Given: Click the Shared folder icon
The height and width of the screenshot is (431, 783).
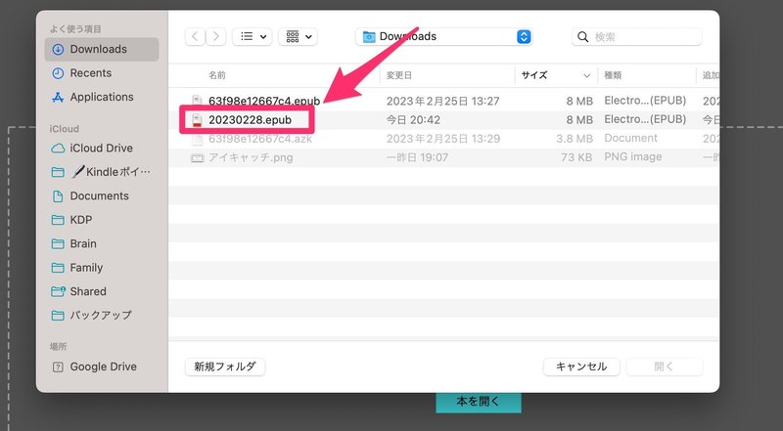Looking at the screenshot, I should click(58, 291).
